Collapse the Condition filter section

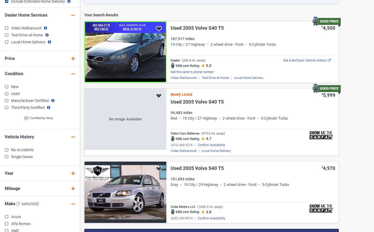73,74
